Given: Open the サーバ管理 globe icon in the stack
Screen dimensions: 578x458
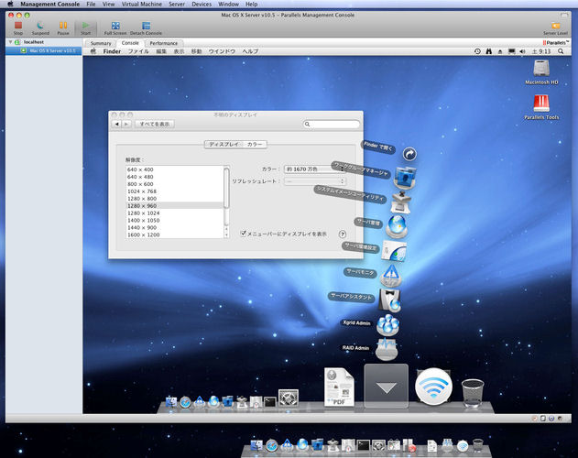Looking at the screenshot, I should click(397, 226).
